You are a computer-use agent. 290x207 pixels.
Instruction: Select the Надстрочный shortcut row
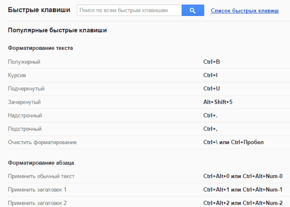(x=149, y=116)
